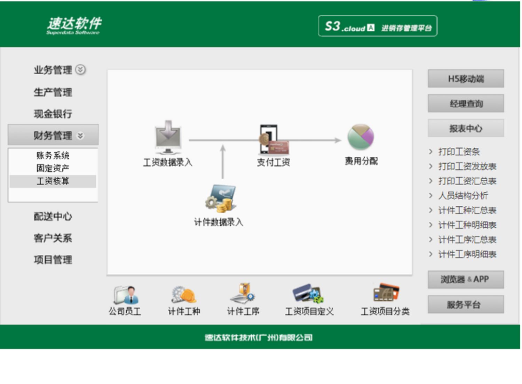This screenshot has width=522, height=384.
Task: Expand the 打印工资条 arrow
Action: (x=431, y=152)
